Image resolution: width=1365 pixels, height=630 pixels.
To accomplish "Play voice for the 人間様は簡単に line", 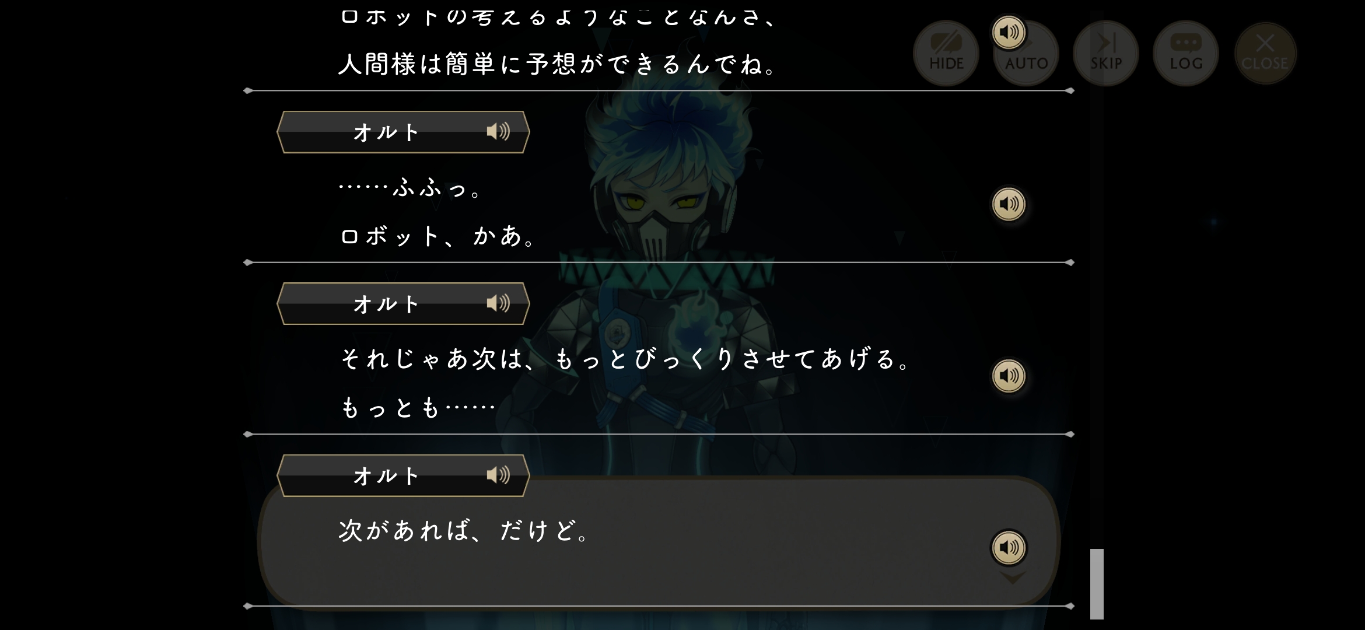I will (1009, 32).
